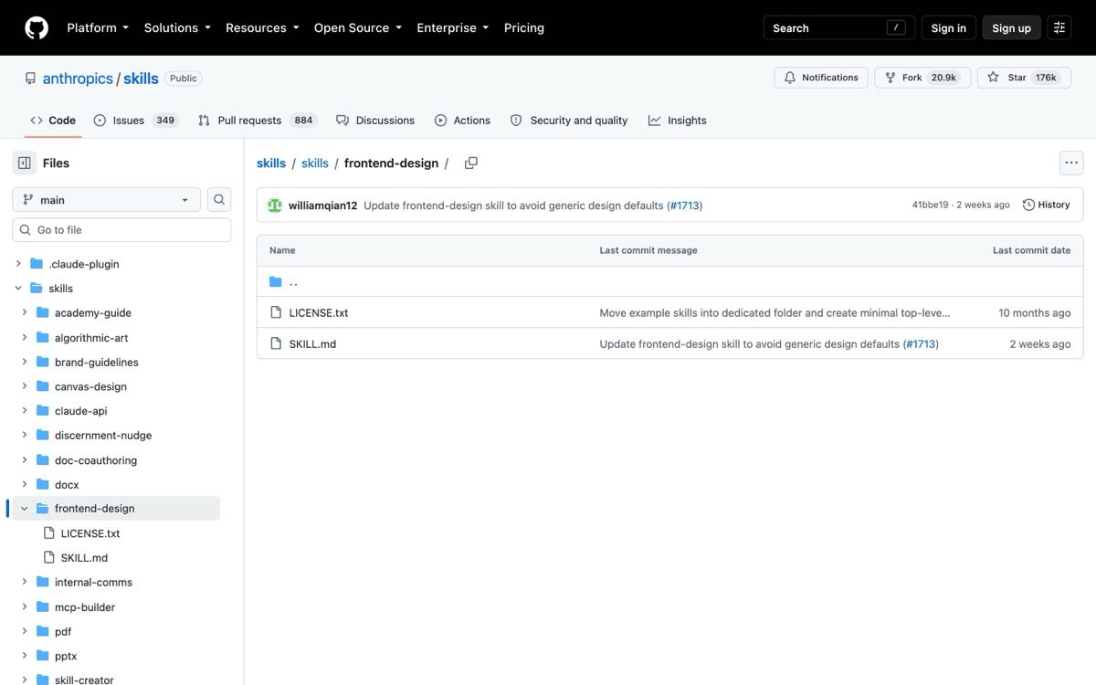Click the GitHub logo home icon
The image size is (1096, 685).
click(x=37, y=27)
